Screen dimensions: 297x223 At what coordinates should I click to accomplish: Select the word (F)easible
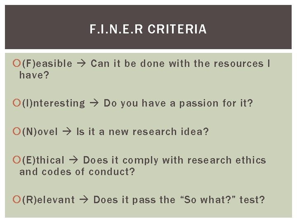click(47, 64)
